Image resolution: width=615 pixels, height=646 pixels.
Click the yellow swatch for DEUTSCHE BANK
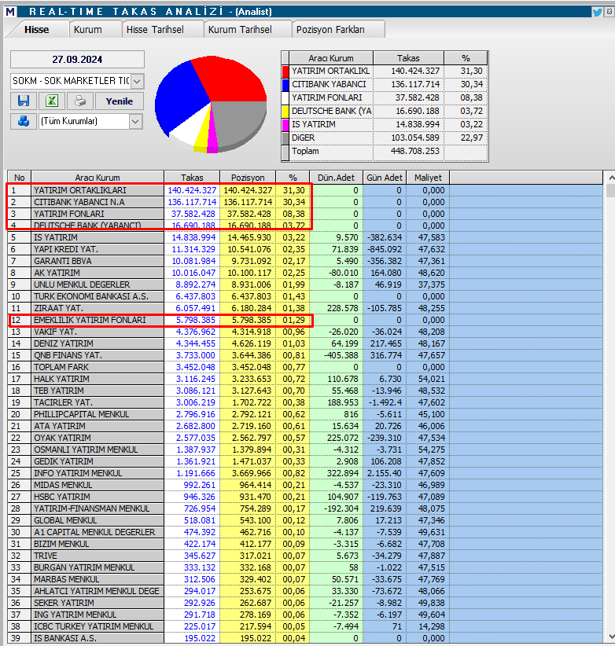(x=285, y=112)
